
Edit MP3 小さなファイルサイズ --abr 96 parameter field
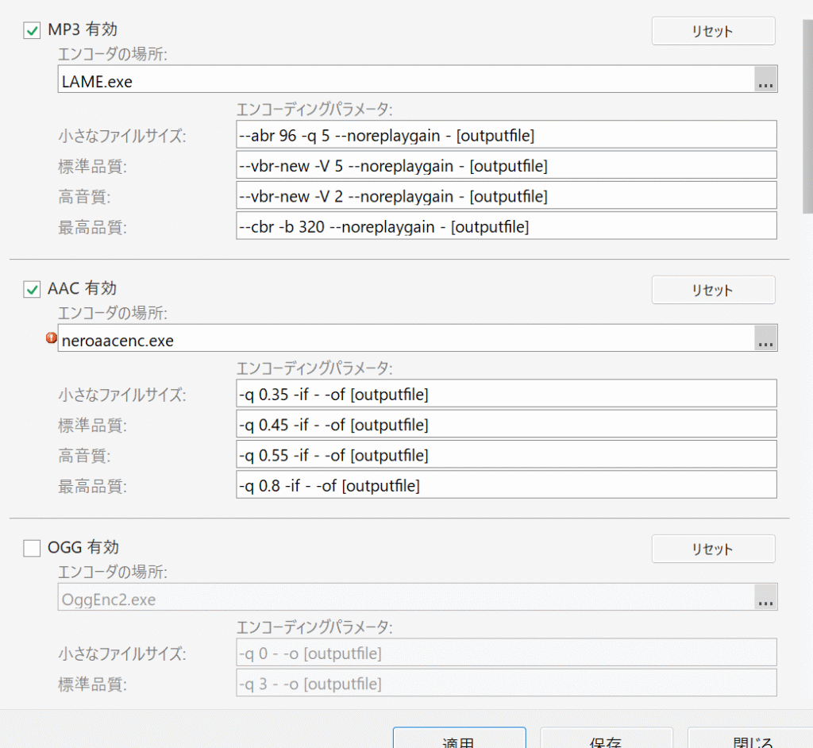point(506,136)
